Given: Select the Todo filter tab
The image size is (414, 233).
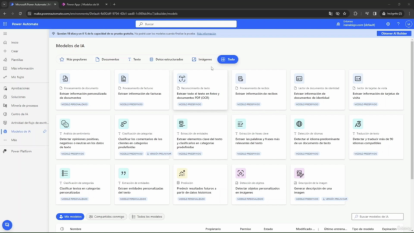Looking at the screenshot, I should 228,60.
